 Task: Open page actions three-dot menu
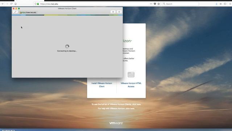click(151, 4)
